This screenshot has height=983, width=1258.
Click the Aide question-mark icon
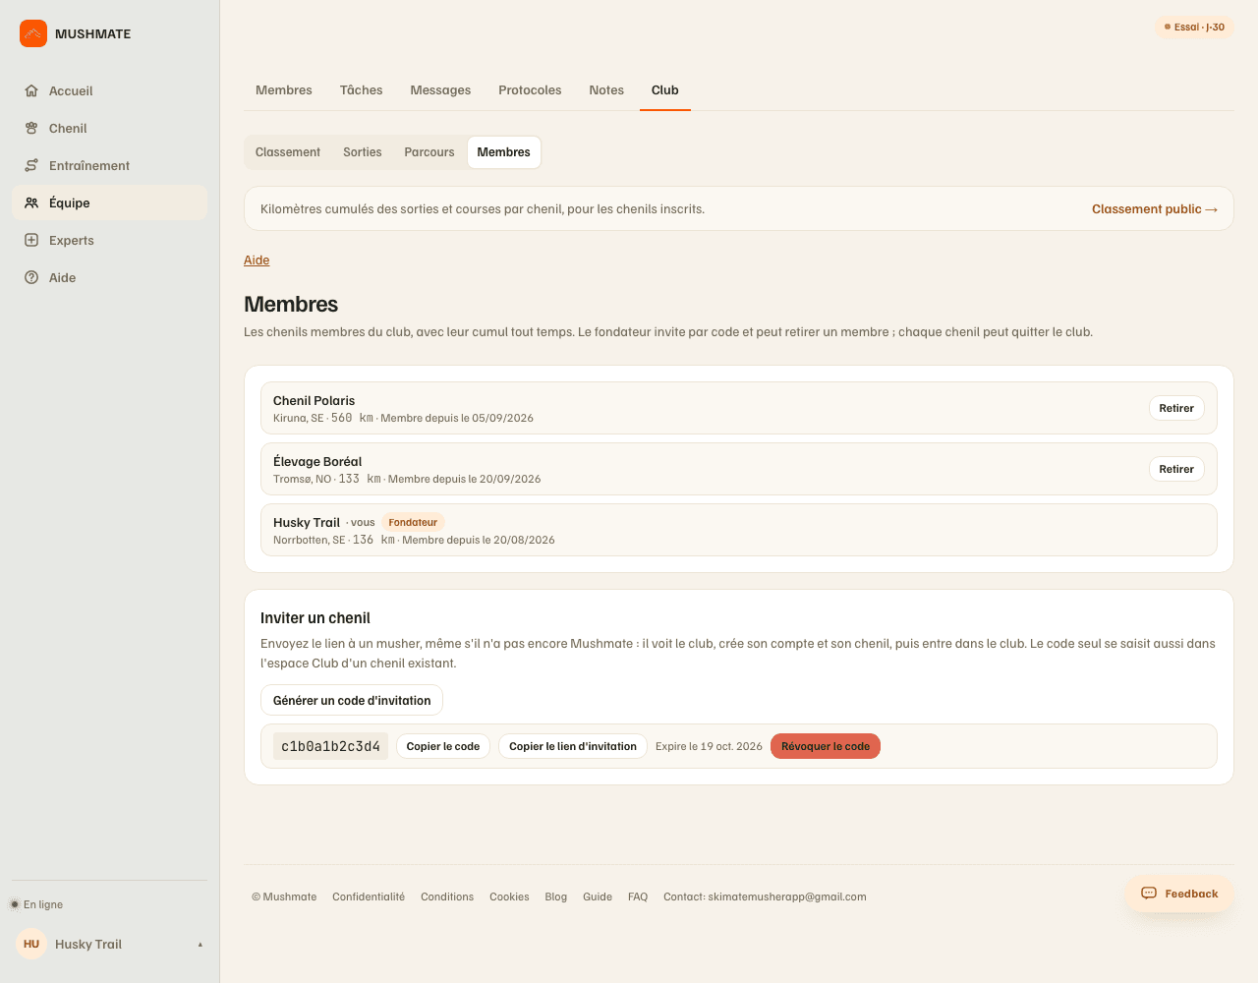point(31,277)
